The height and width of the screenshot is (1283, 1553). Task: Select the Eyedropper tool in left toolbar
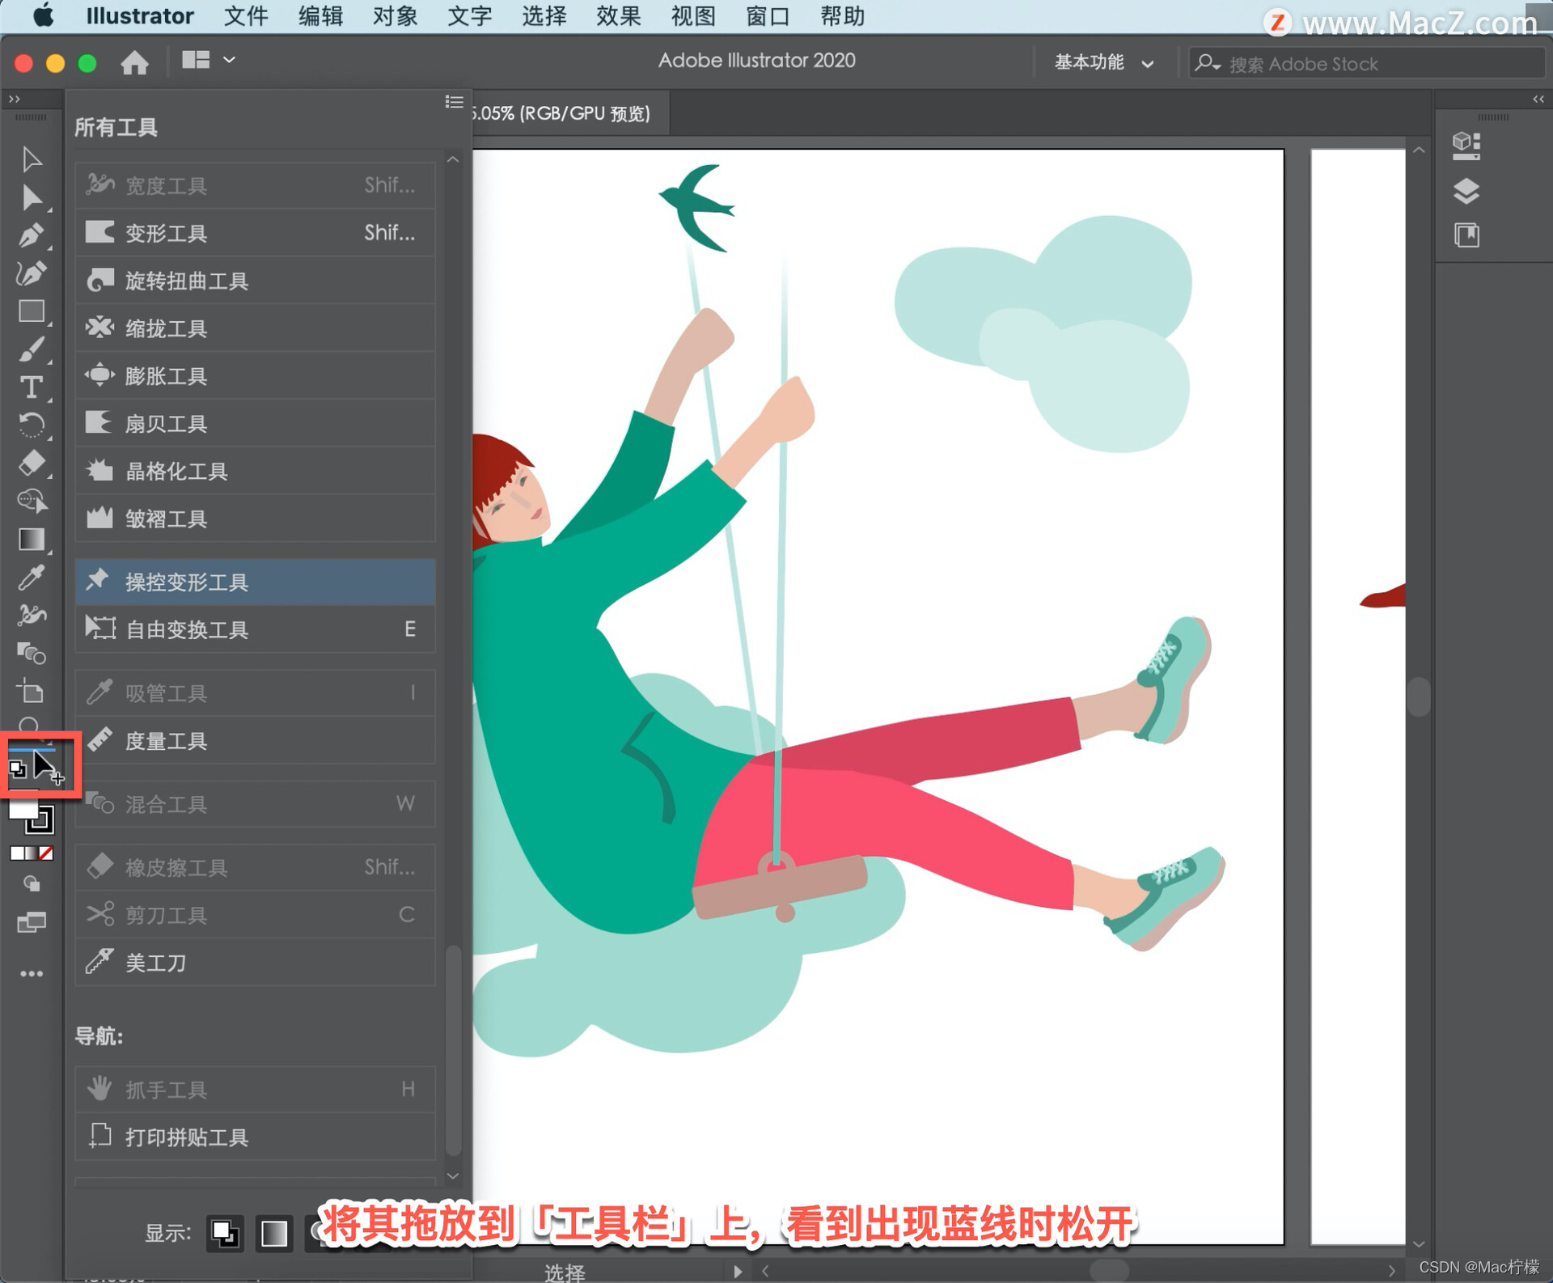click(31, 578)
